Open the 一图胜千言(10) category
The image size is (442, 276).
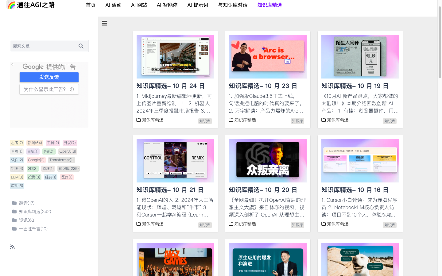tap(33, 229)
